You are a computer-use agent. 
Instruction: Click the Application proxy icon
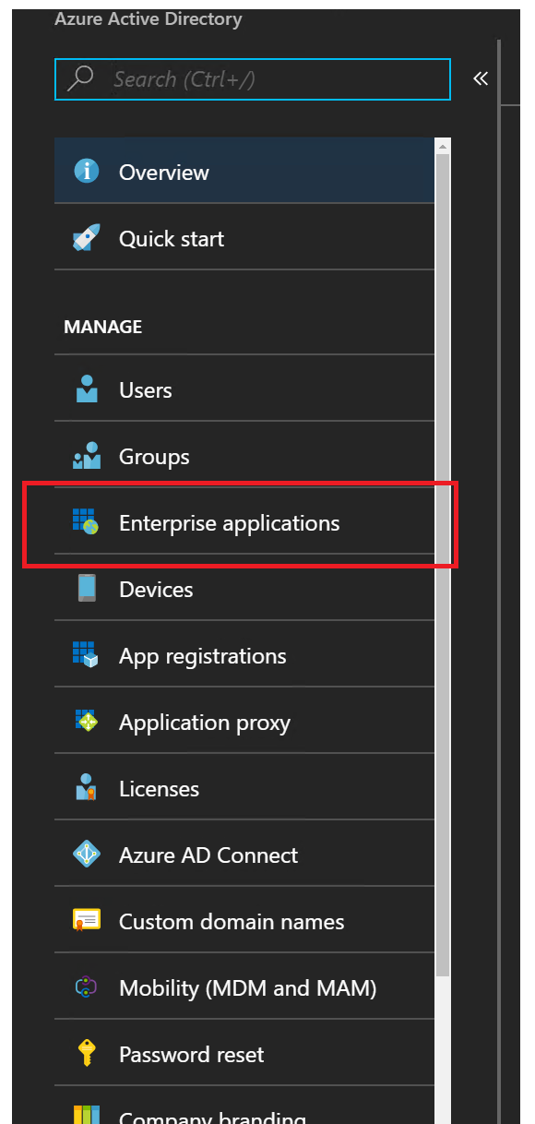(x=86, y=722)
